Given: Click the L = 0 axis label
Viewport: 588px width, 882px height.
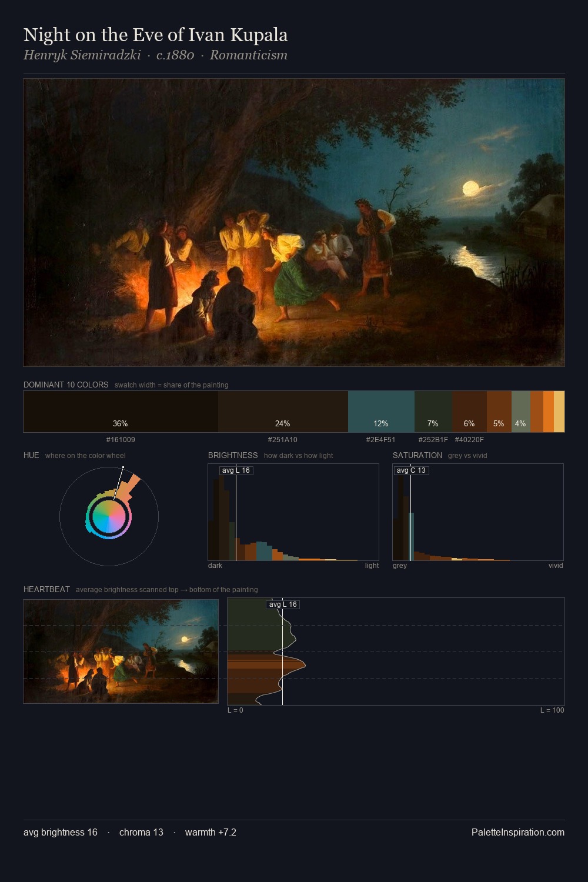Looking at the screenshot, I should (x=235, y=710).
